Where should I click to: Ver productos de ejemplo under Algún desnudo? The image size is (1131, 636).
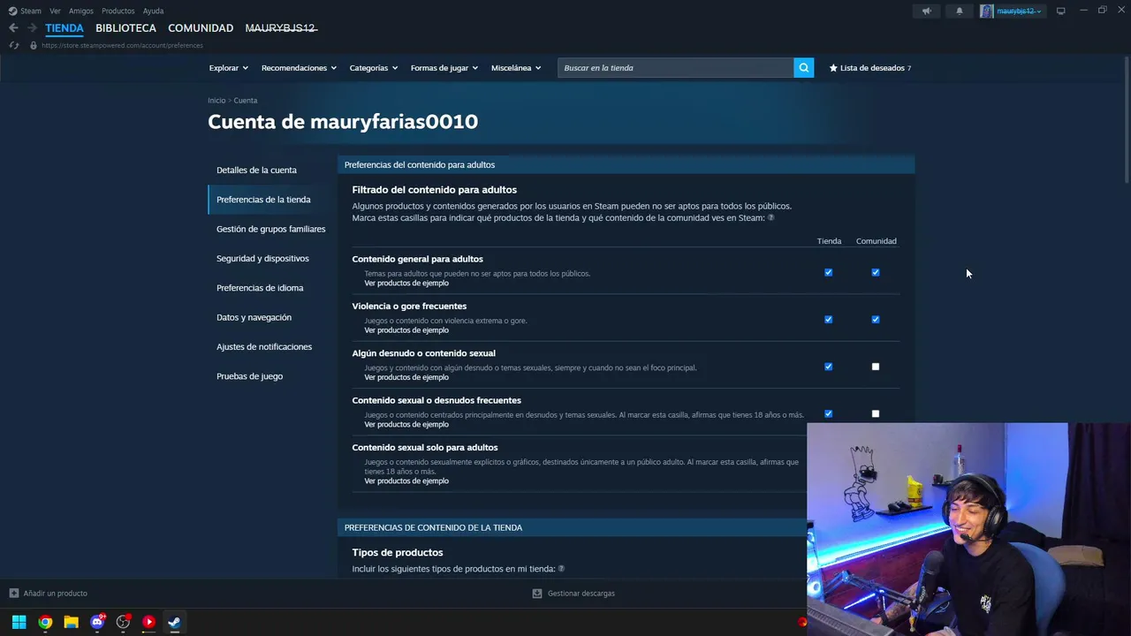click(406, 377)
